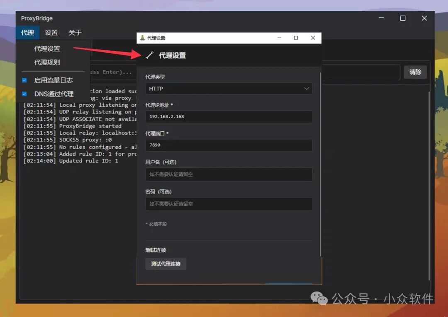Open the 设置 menu

click(x=51, y=32)
